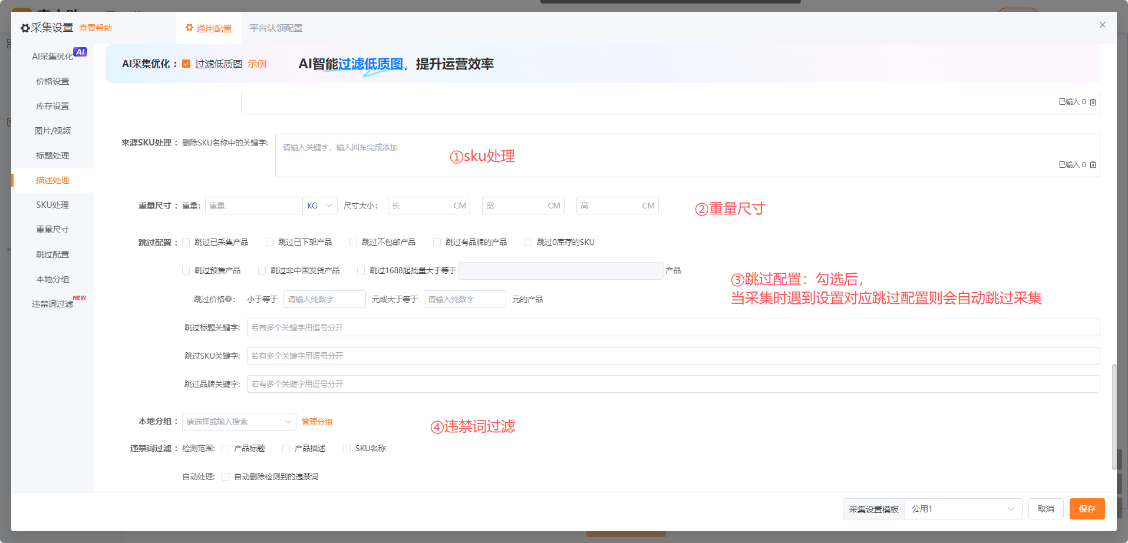Viewport: 1128px width, 543px height.
Task: Click the 元或大于等于 price input field
Action: pos(465,299)
